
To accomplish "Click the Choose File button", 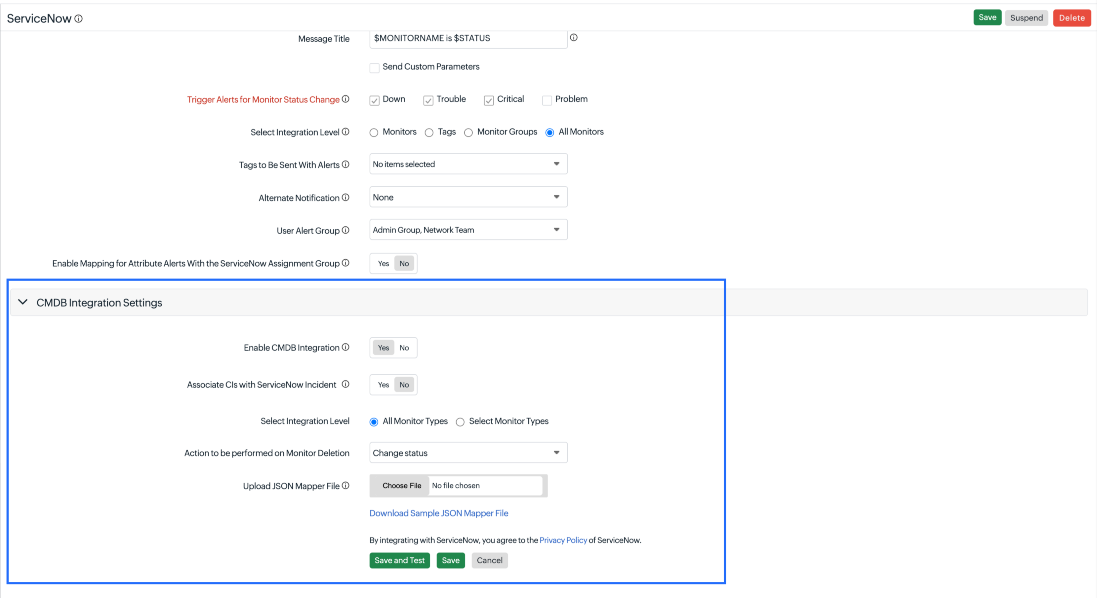I will [x=402, y=486].
